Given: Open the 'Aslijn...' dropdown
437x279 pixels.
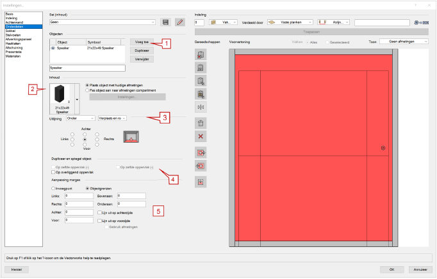Looking at the screenshot, I should tap(333, 22).
